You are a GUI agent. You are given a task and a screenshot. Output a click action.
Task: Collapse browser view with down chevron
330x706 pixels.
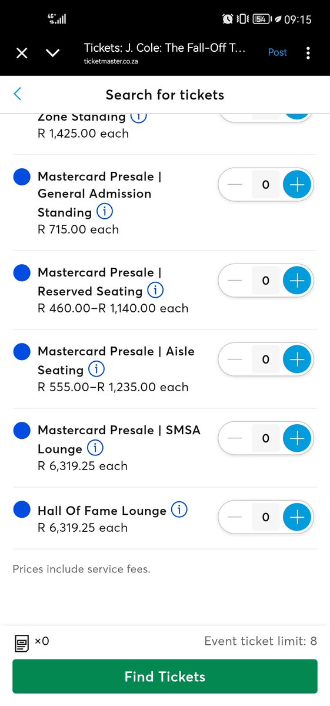pos(53,54)
